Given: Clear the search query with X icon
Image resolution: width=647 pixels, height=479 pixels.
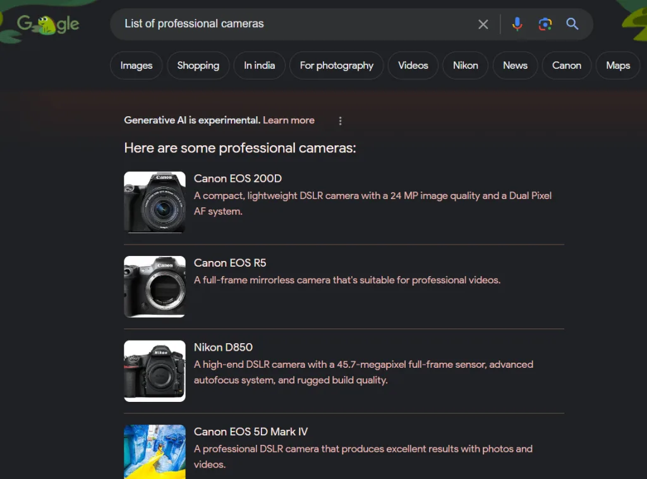Looking at the screenshot, I should [x=483, y=24].
